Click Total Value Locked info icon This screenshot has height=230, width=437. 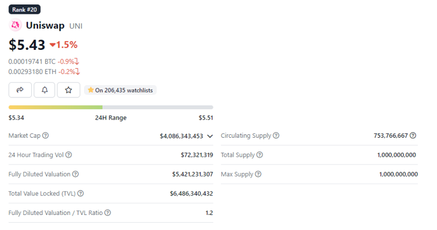tap(80, 194)
